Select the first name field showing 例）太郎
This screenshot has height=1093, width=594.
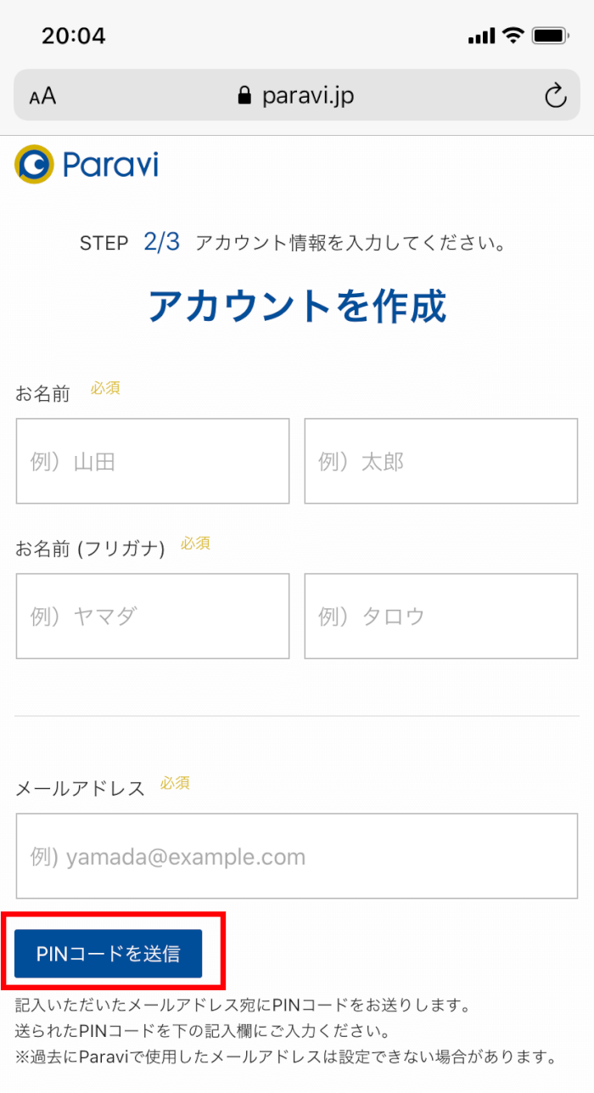click(440, 460)
